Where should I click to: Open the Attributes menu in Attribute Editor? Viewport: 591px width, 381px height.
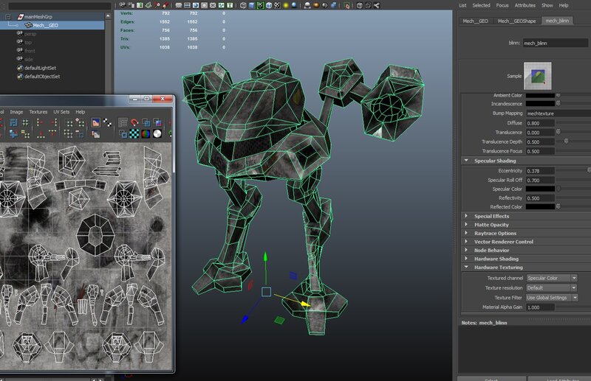click(x=525, y=5)
